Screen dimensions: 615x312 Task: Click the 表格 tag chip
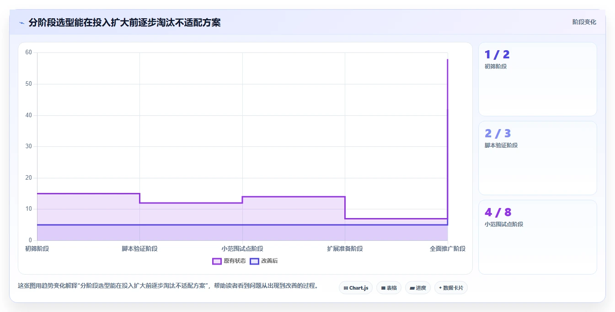coord(389,288)
